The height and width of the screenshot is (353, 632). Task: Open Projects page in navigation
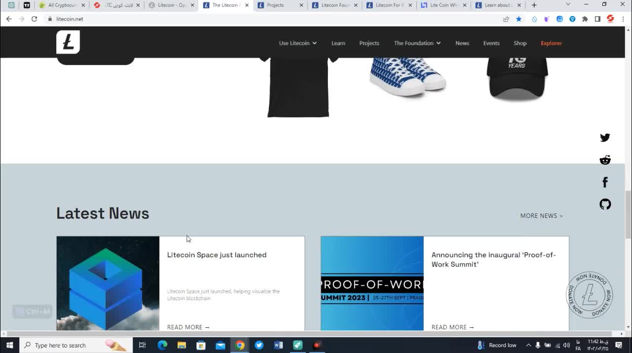[x=369, y=43]
